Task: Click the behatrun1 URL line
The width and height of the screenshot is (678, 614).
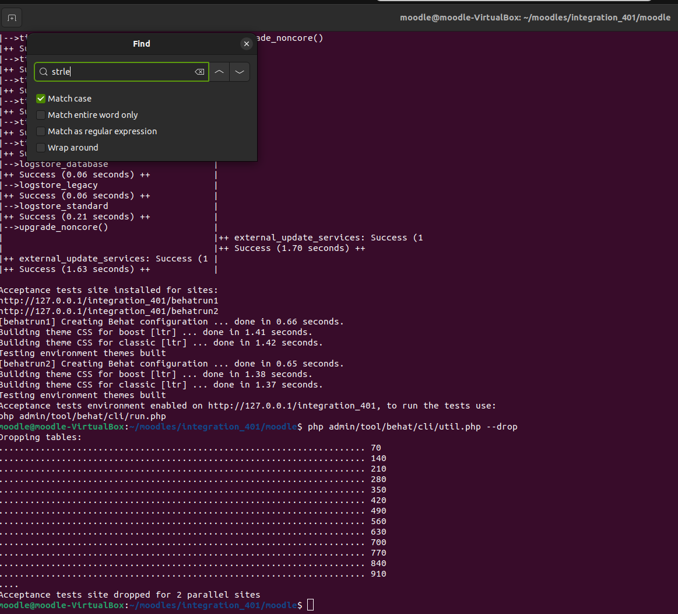Action: point(109,301)
